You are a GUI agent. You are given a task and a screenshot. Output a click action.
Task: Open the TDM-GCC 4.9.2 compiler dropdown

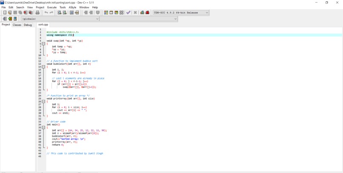pyautogui.click(x=181, y=13)
